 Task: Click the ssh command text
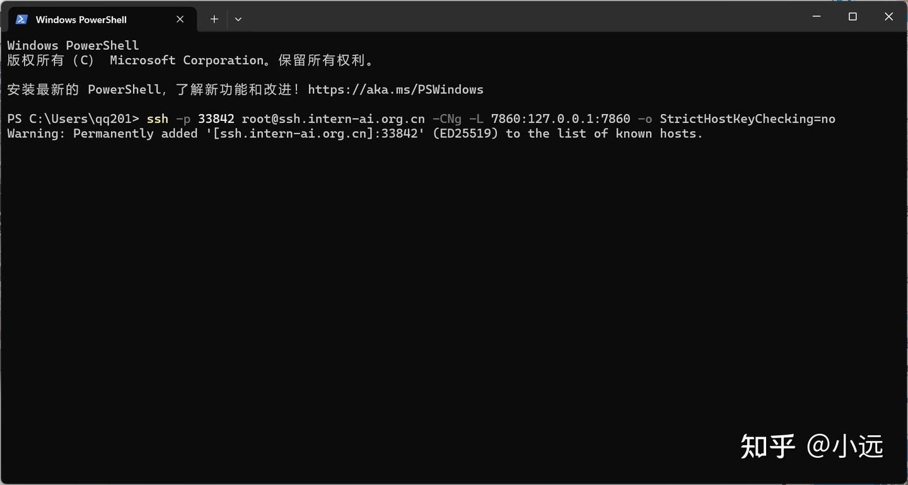pos(157,118)
